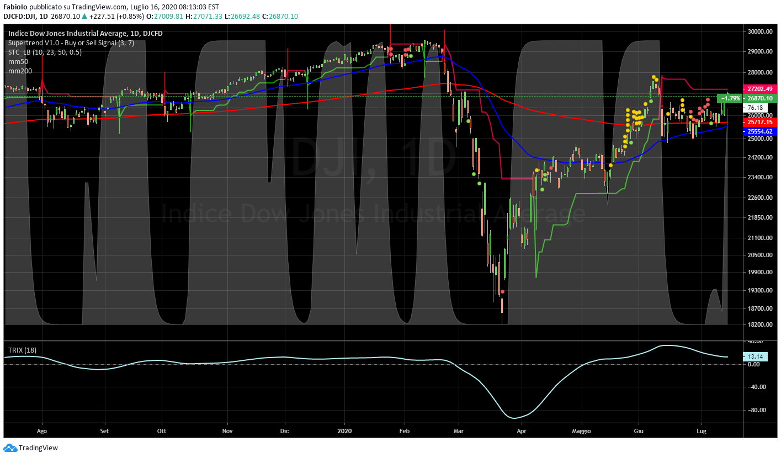
Task: Click the pink 27202.49 price label
Action: coord(761,89)
